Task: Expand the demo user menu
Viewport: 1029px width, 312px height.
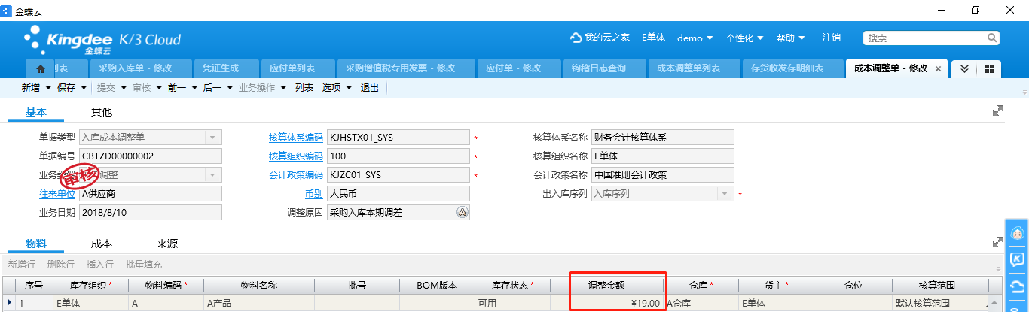Action: click(695, 38)
